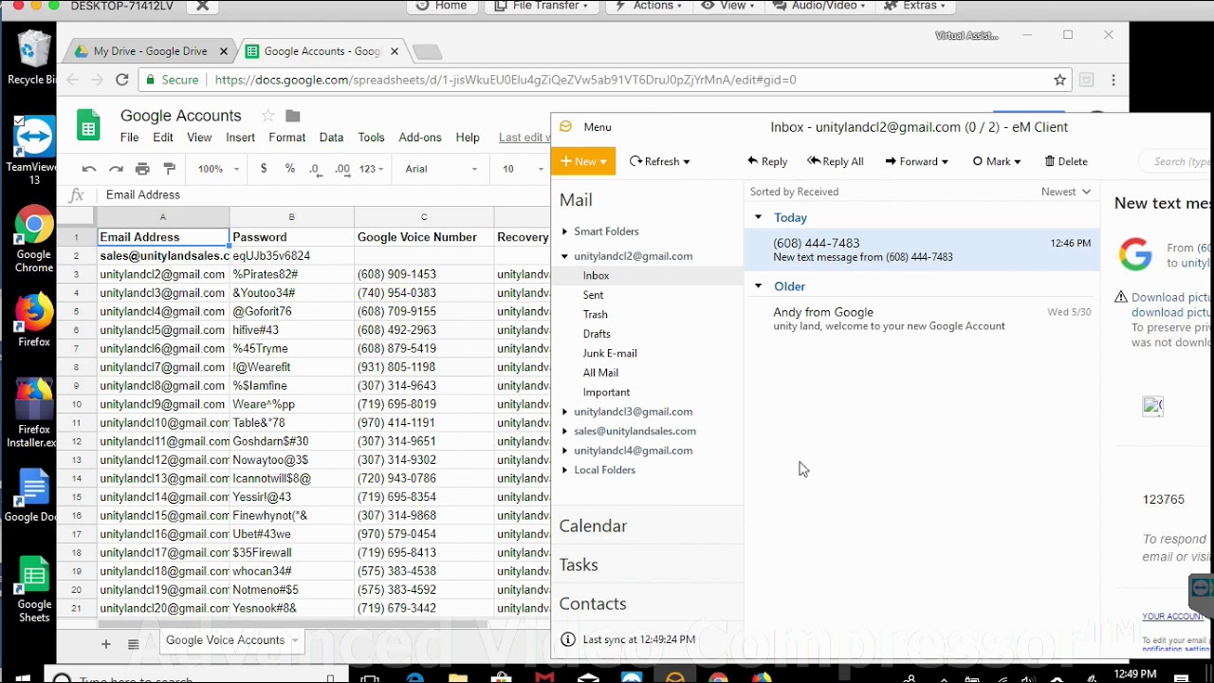Open the Data menu in Sheets
The width and height of the screenshot is (1214, 683).
pos(331,138)
